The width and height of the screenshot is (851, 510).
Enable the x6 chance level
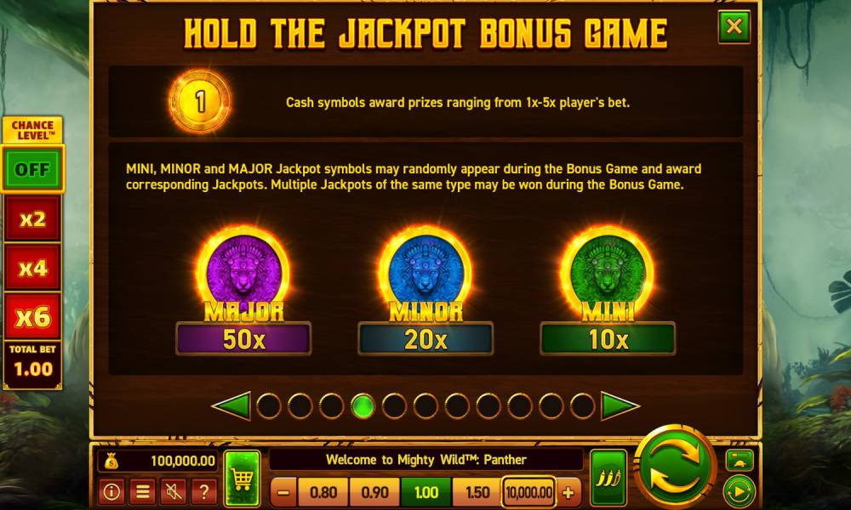click(x=32, y=316)
